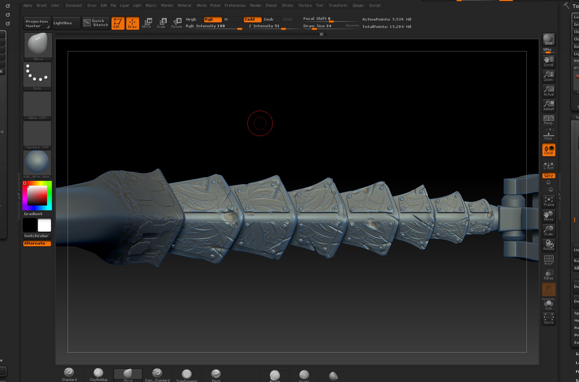The image size is (579, 382).
Task: Click the Rotate view icon in right shelf
Action: pos(548,245)
